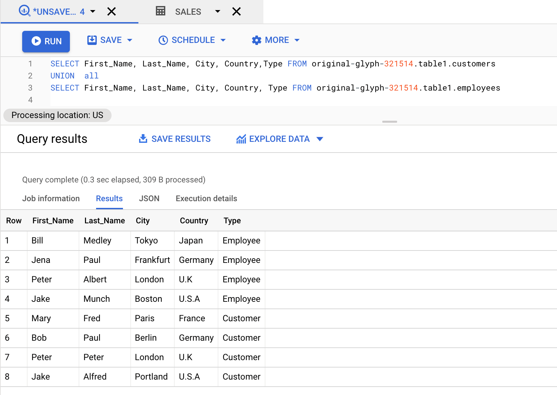Switch to the Execution details tab
Image resolution: width=557 pixels, height=395 pixels.
coord(206,198)
